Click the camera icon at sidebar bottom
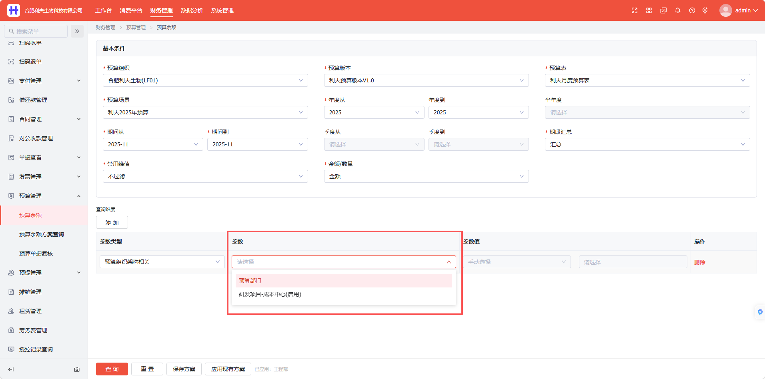Screen dimensions: 765x379 click(77, 369)
